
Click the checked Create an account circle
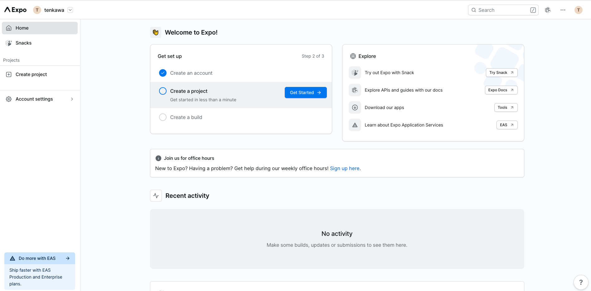(x=162, y=73)
